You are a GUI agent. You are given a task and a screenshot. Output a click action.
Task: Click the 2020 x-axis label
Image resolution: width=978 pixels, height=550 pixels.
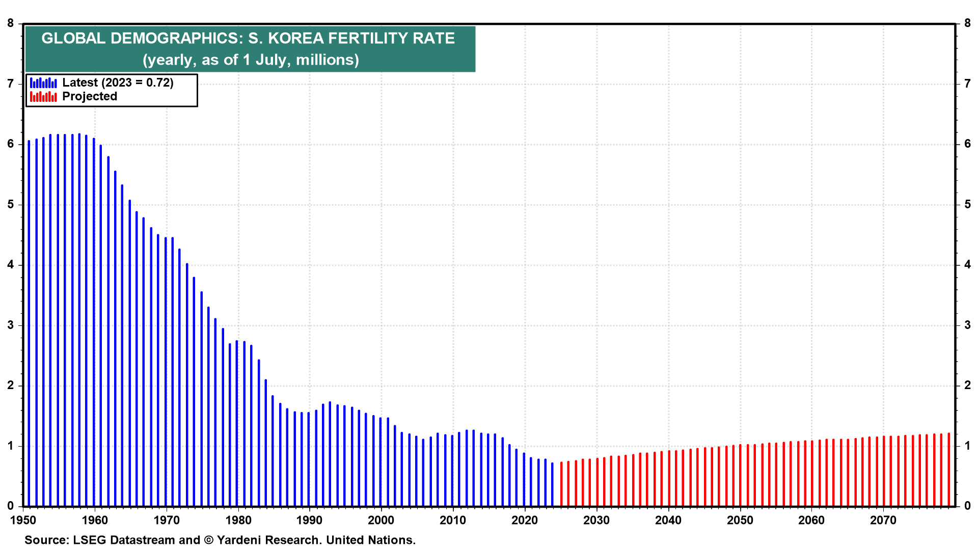(525, 520)
